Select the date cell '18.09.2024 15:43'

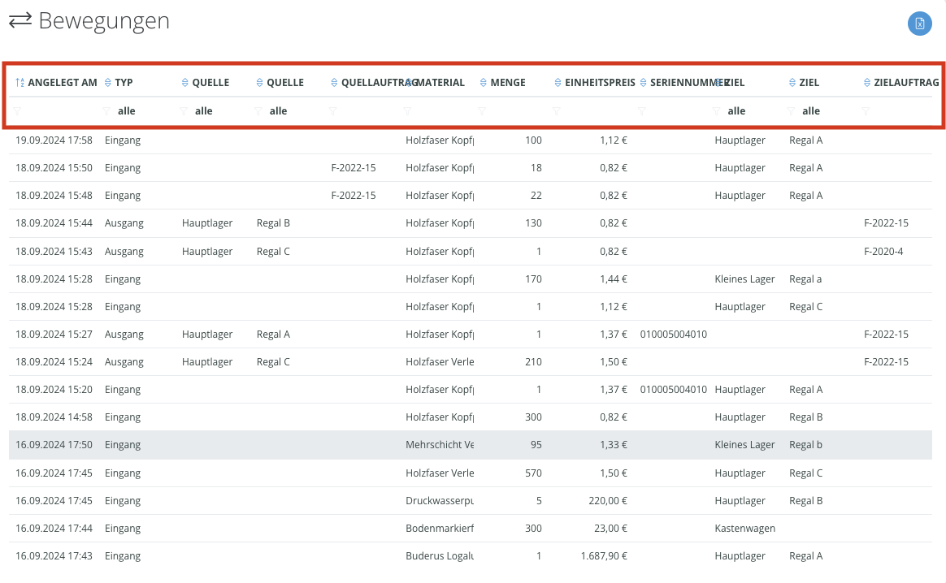pos(54,252)
